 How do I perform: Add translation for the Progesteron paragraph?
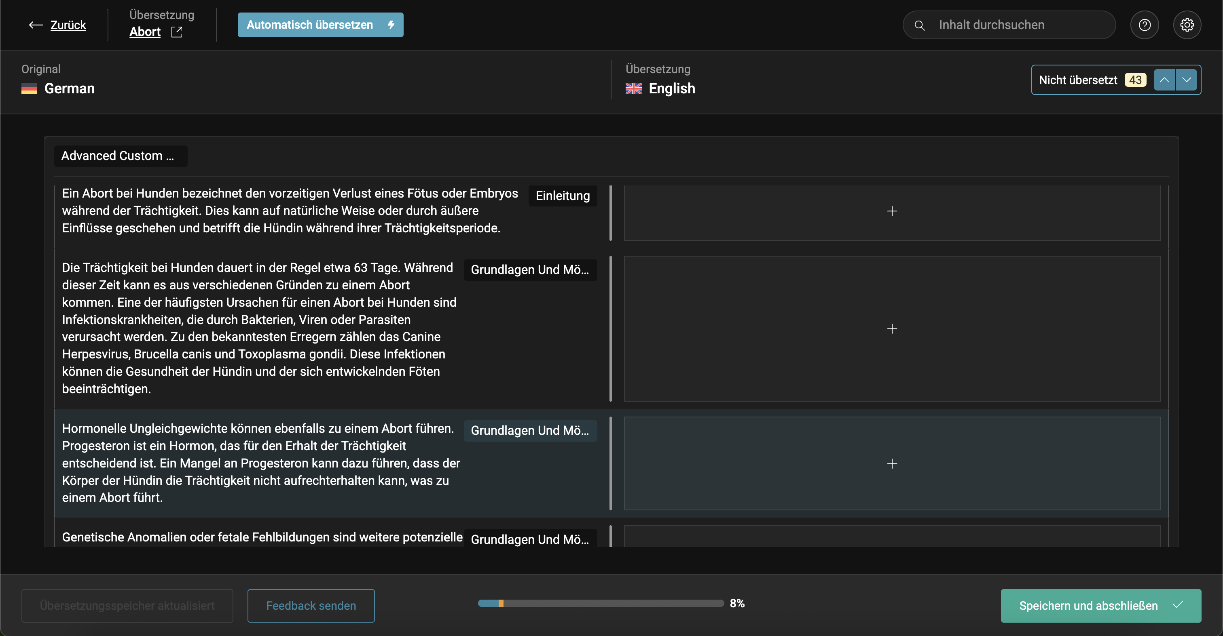click(892, 463)
